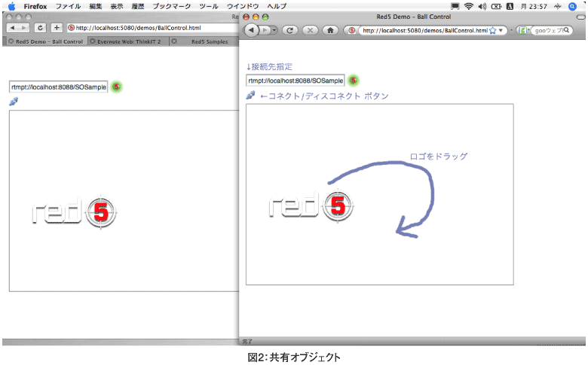Open the 編集 menu
588x365 pixels.
96,6
